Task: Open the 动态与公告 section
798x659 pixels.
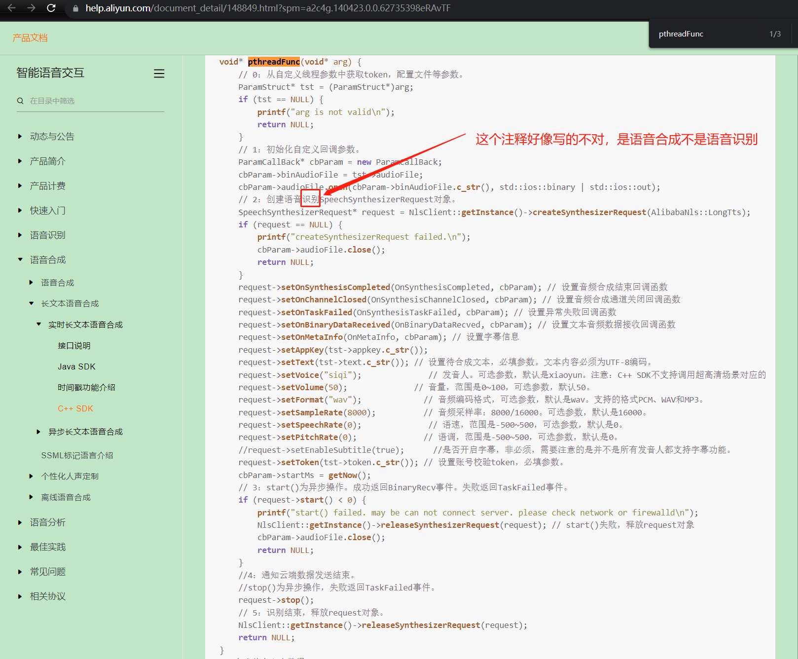Action: tap(52, 136)
